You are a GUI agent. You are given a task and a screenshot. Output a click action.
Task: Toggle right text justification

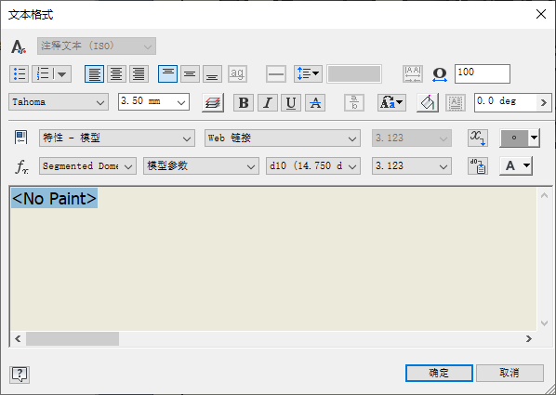[139, 73]
